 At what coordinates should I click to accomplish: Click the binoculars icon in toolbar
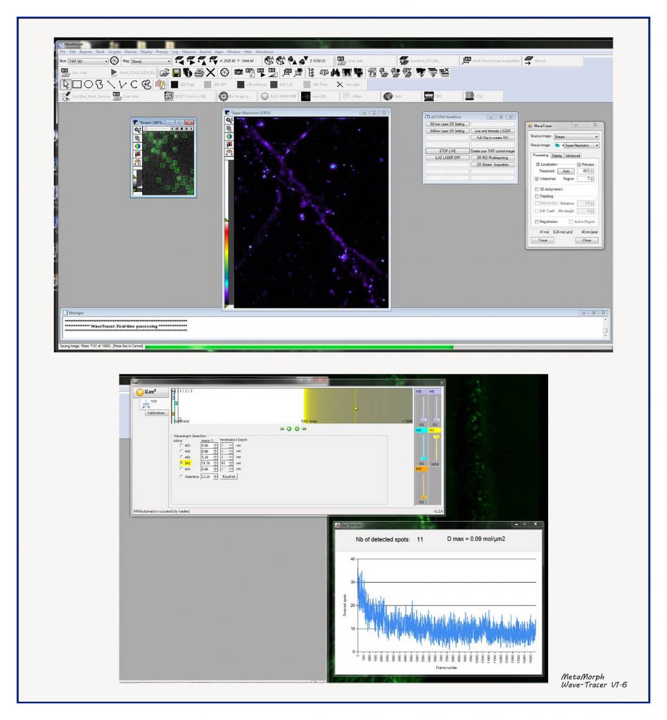click(336, 72)
